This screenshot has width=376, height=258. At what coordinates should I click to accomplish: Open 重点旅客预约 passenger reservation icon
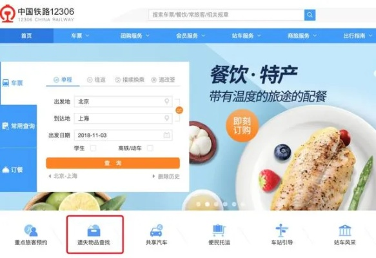(31, 230)
